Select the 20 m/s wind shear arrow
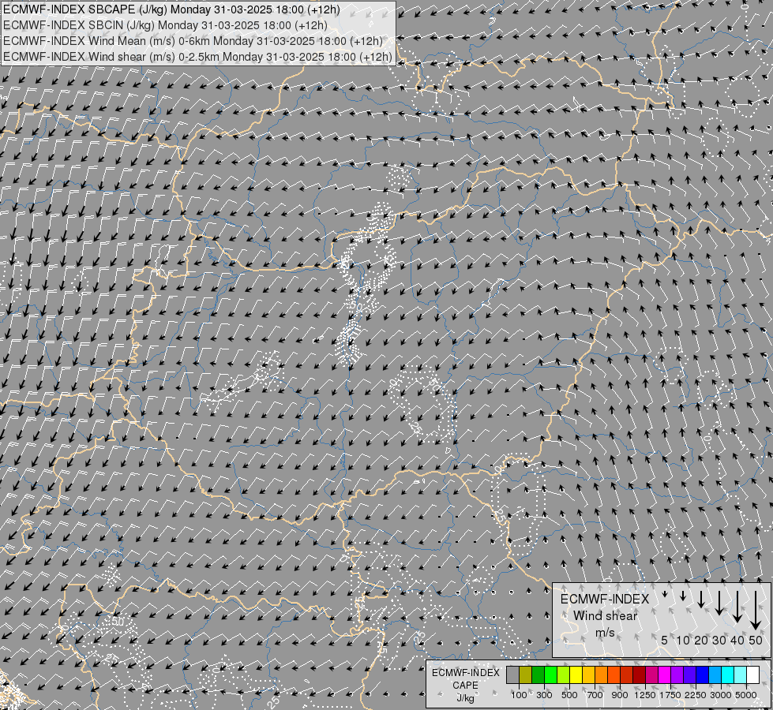 click(x=701, y=599)
